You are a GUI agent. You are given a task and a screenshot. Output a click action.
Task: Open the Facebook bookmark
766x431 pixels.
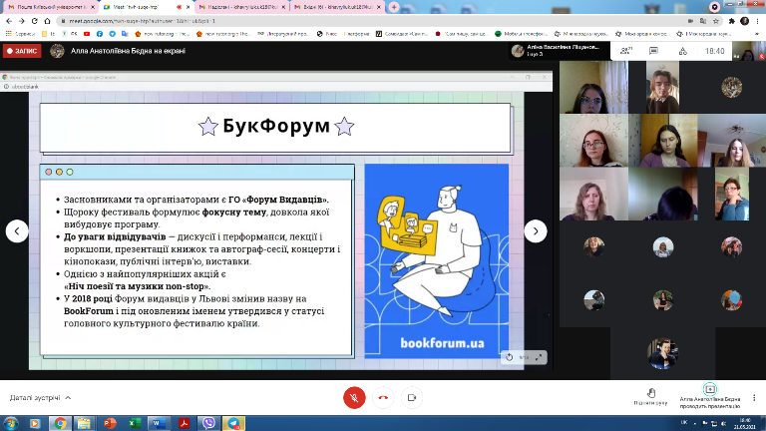(100, 34)
